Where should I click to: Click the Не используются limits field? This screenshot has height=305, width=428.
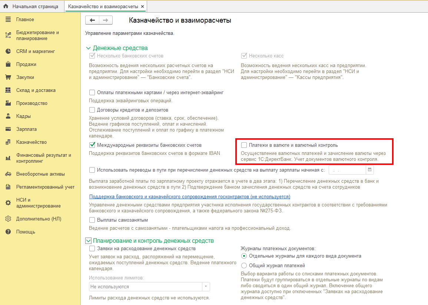pyautogui.click(x=146, y=287)
